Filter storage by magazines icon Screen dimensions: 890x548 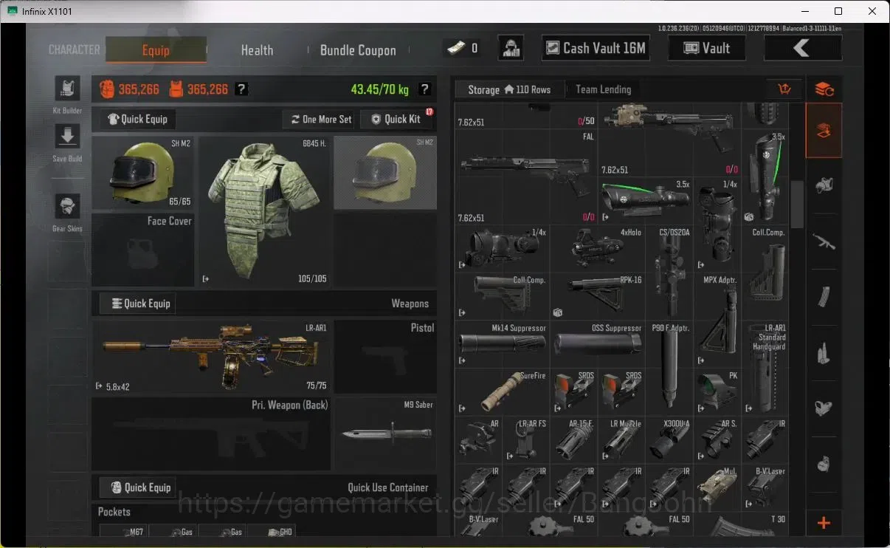coord(824,297)
